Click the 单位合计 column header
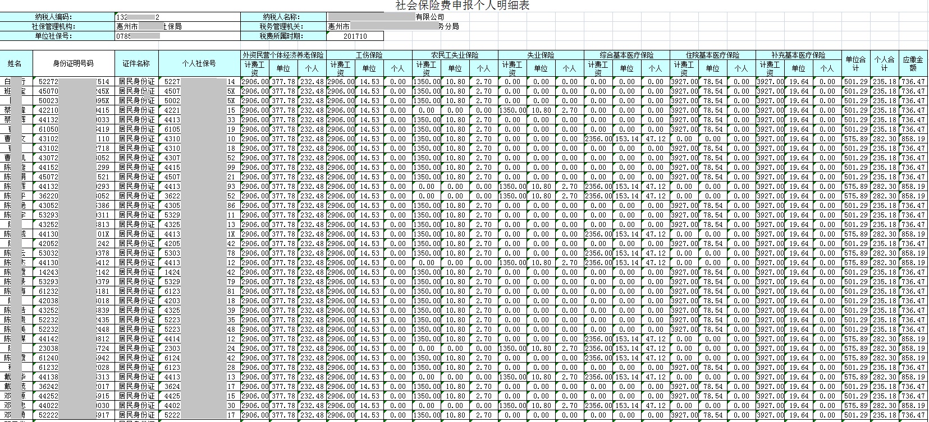This screenshot has width=929, height=422. (856, 63)
